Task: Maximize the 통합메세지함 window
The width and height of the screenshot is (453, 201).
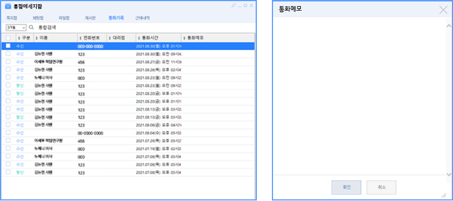Action: tap(246, 6)
